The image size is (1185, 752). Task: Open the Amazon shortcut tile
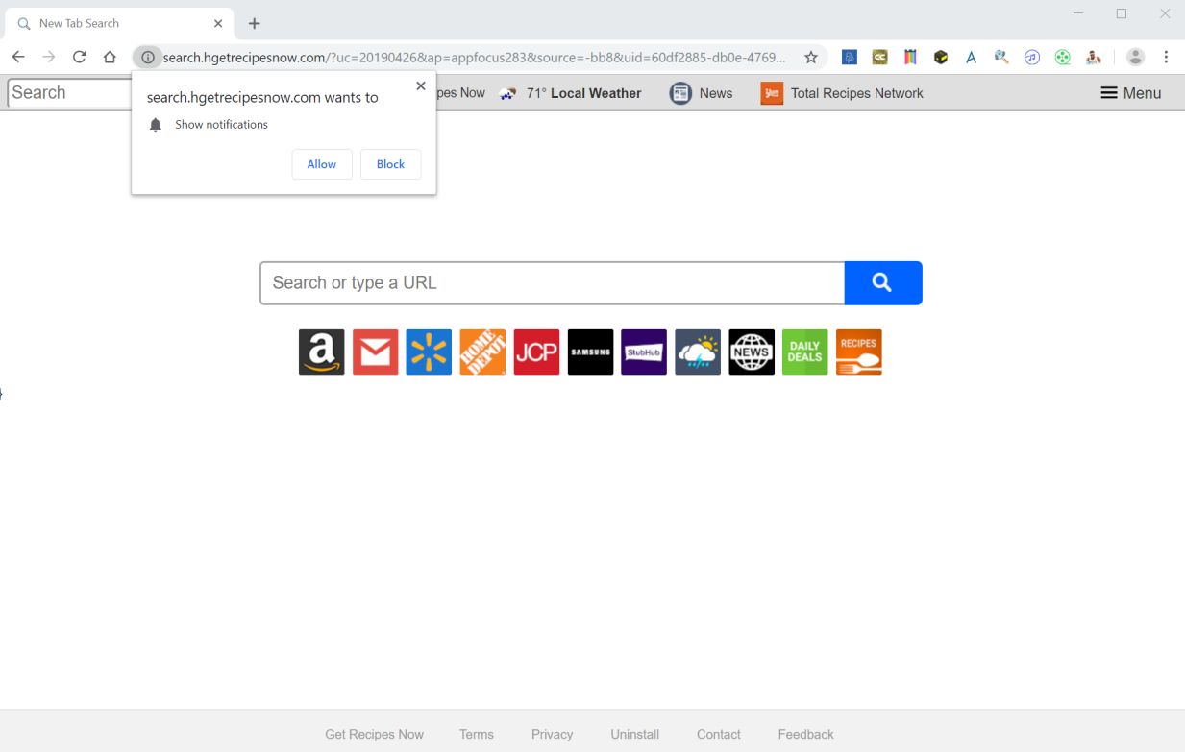click(322, 352)
